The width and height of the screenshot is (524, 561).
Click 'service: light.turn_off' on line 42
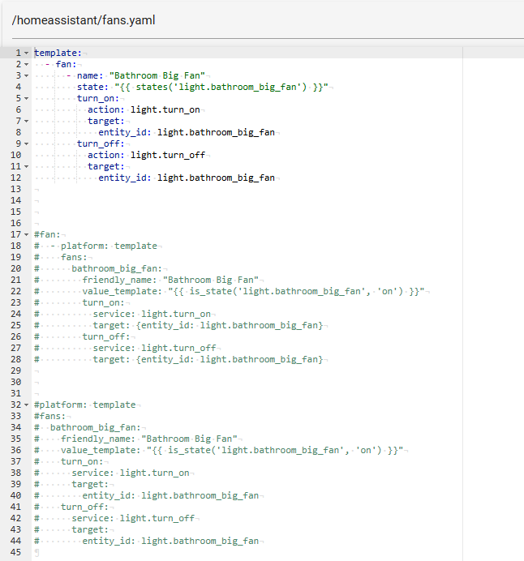133,518
